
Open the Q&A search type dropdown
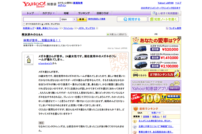click(68, 19)
